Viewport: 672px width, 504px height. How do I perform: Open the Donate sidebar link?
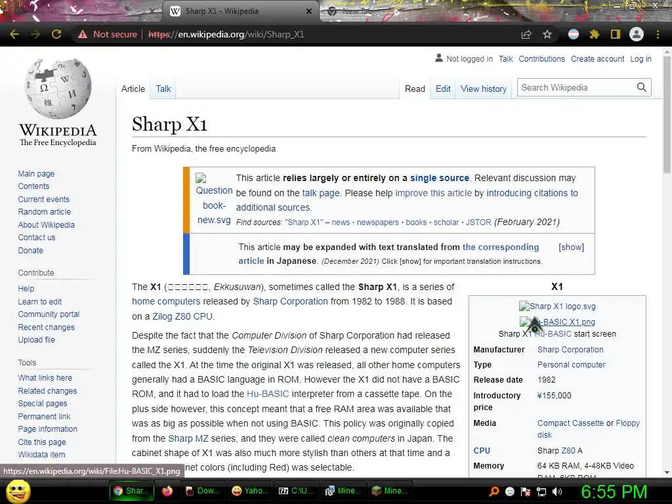[x=30, y=250]
